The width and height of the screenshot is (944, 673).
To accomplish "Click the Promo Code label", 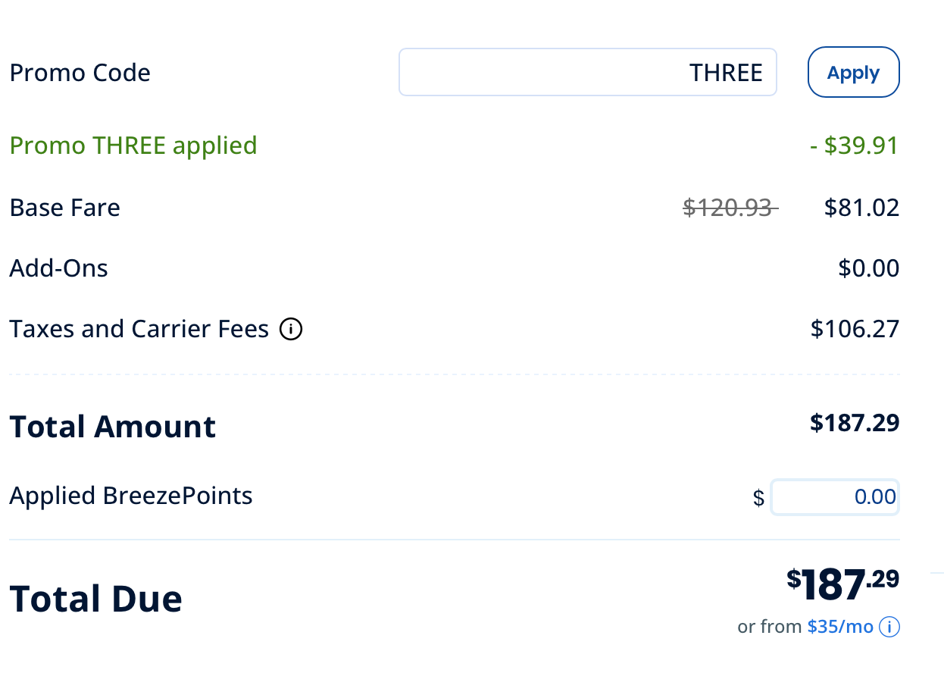I will [80, 73].
